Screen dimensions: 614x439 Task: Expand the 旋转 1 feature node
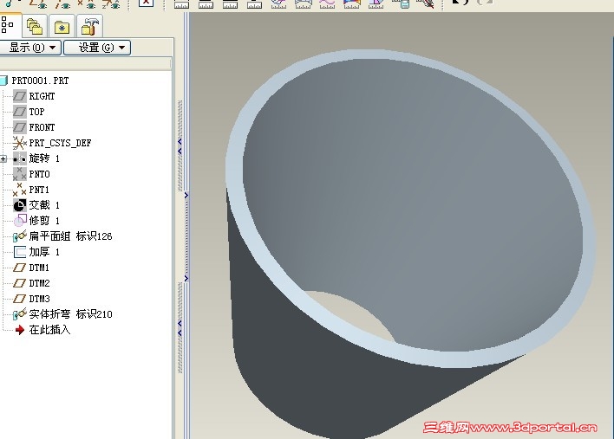[x=3, y=158]
